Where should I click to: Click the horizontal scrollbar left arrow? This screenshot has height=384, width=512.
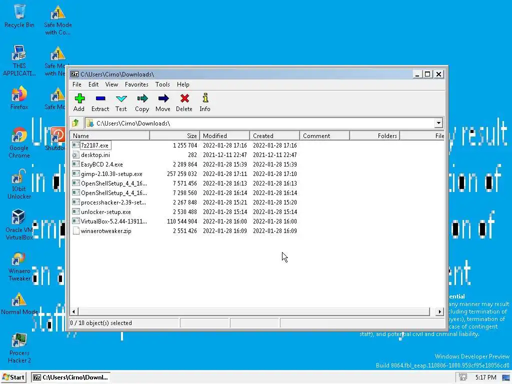click(74, 311)
